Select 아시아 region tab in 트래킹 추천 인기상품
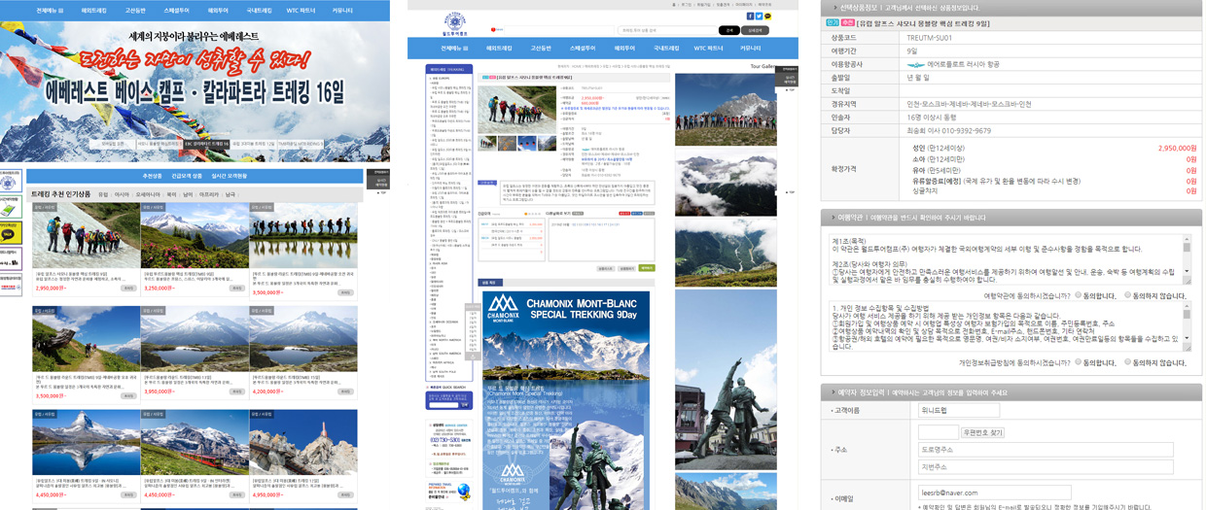 [123, 194]
